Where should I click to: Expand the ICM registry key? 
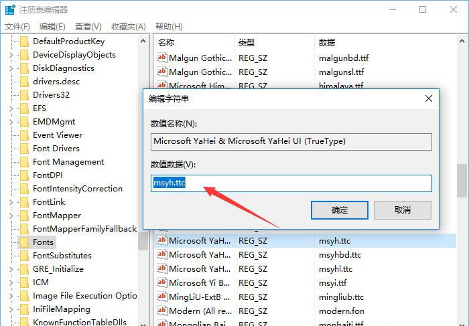11,282
